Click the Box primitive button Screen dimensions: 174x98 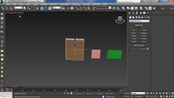pyautogui.click(x=134, y=30)
